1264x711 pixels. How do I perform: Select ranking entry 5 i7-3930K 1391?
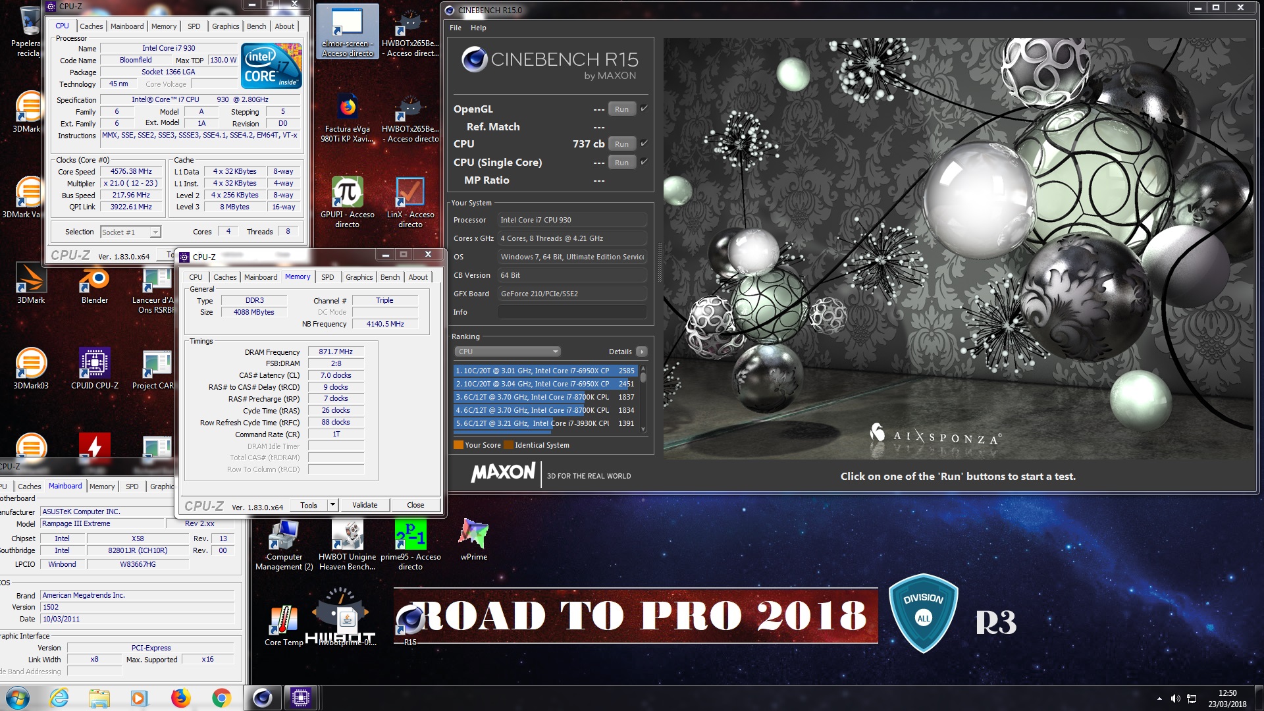[x=545, y=423]
